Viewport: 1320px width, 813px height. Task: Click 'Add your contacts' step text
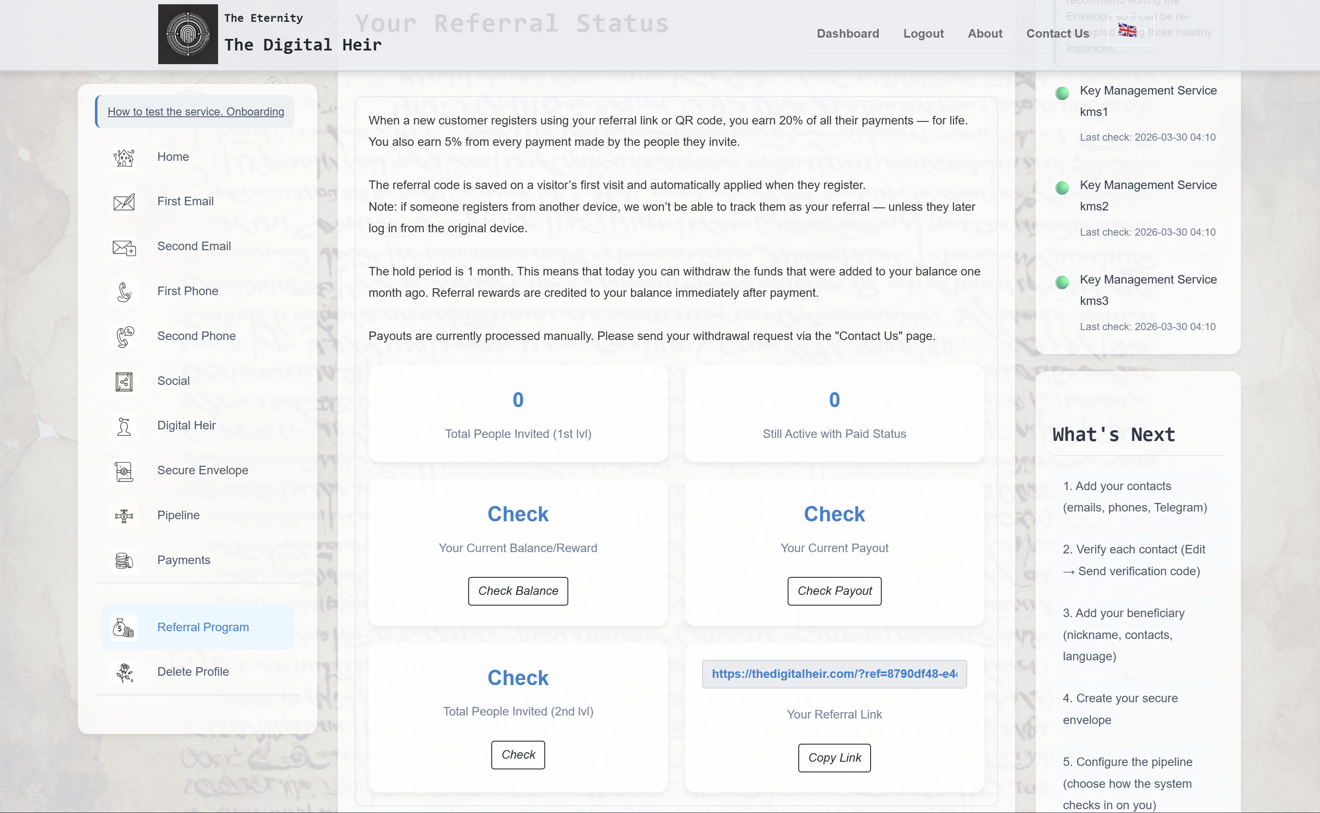1134,497
